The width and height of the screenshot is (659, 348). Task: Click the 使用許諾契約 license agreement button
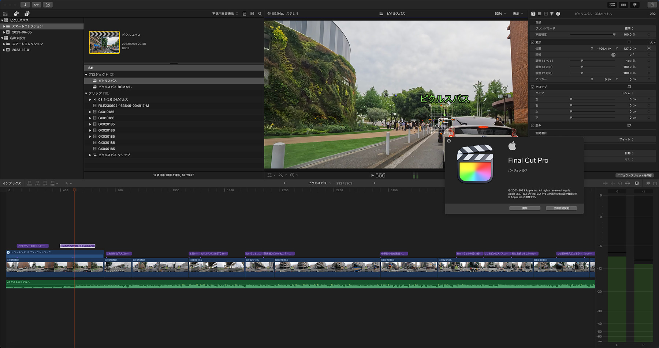(x=561, y=208)
